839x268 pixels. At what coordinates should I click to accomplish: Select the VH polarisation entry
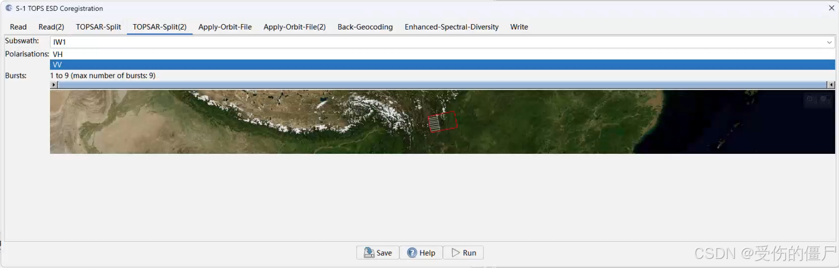pyautogui.click(x=442, y=55)
